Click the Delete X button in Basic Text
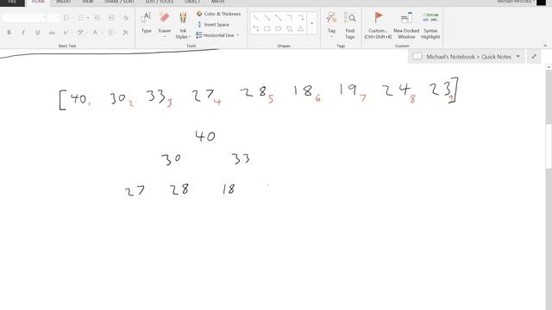 125,33
